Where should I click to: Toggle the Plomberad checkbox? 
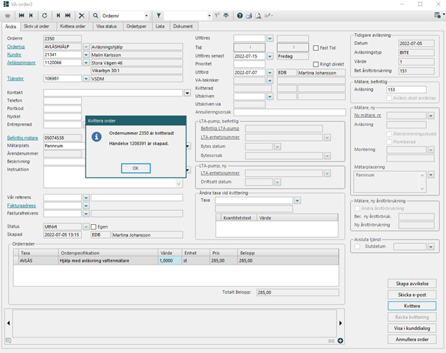pos(389,141)
